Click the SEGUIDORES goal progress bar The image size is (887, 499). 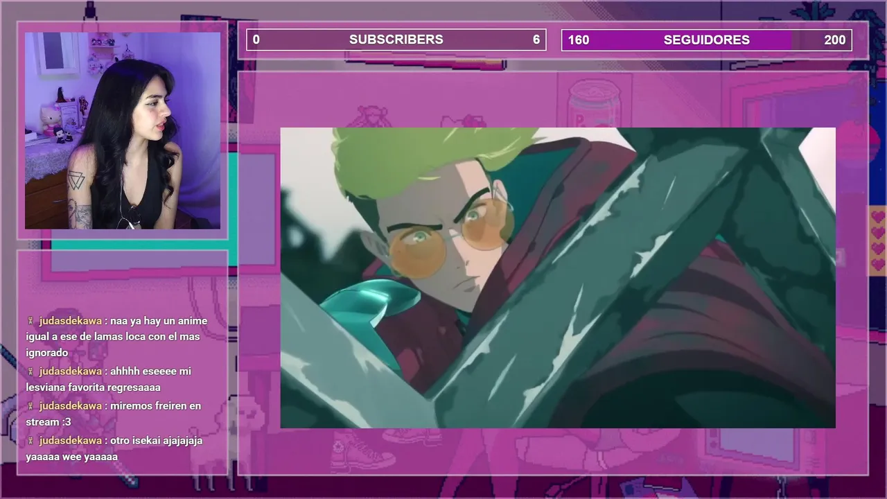[706, 40]
